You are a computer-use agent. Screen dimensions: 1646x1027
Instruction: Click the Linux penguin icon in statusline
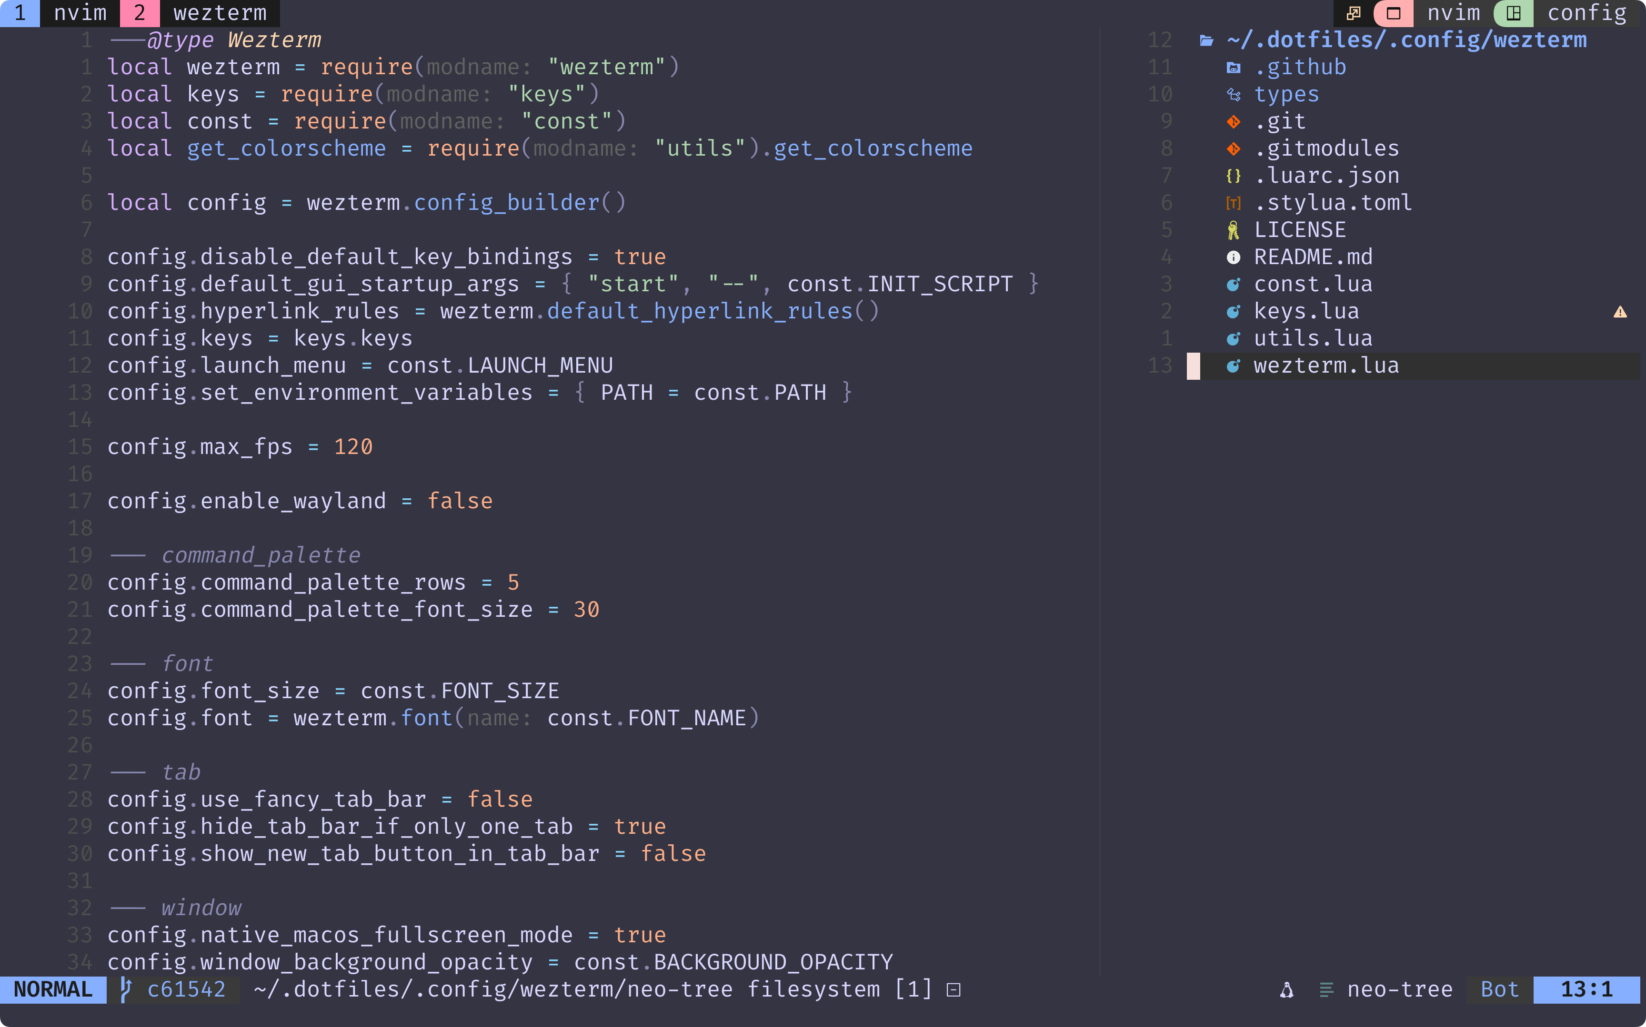tap(1286, 990)
